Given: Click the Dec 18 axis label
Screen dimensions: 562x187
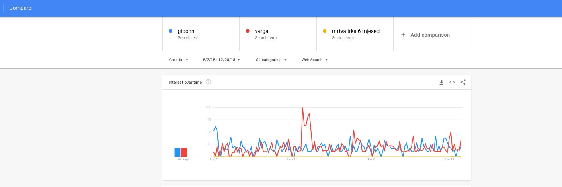Looking at the screenshot, I should pos(449,159).
